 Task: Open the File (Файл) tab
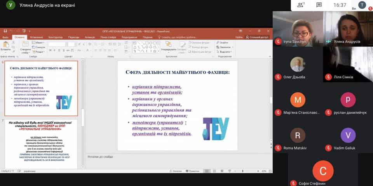5,37
